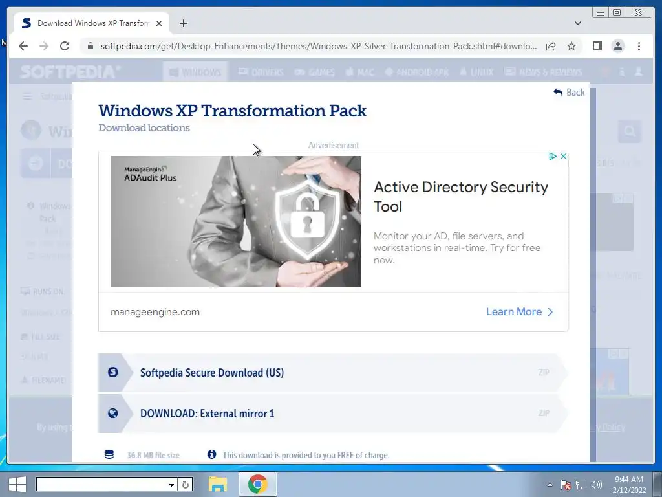Open Chrome side panel icon

pos(597,46)
